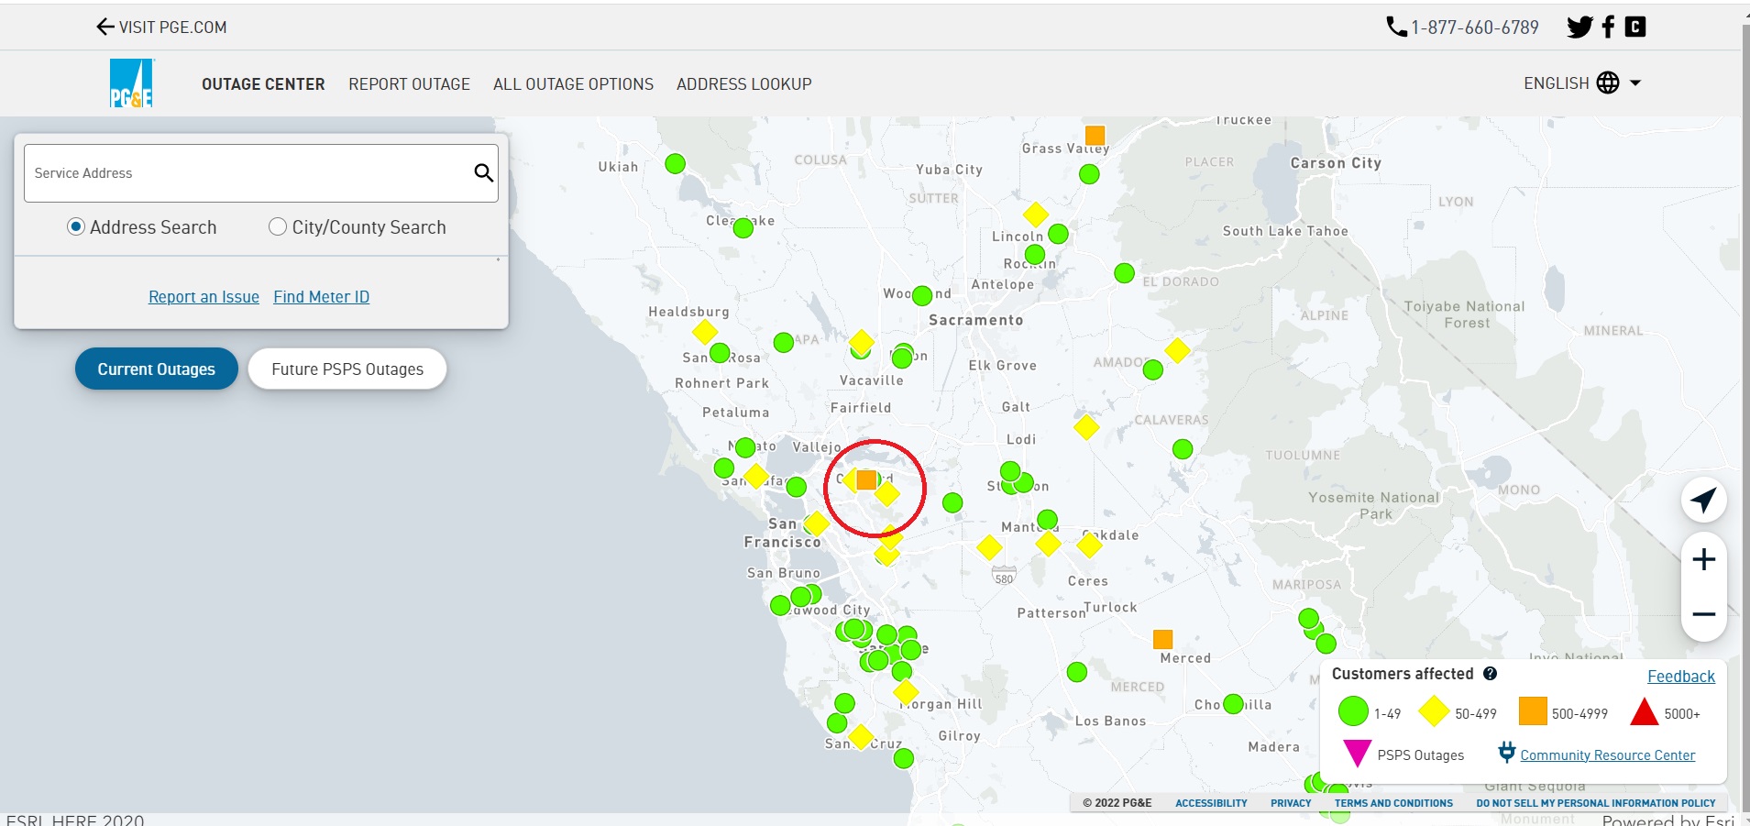The width and height of the screenshot is (1750, 826).
Task: Click the square C social icon
Action: (x=1635, y=27)
